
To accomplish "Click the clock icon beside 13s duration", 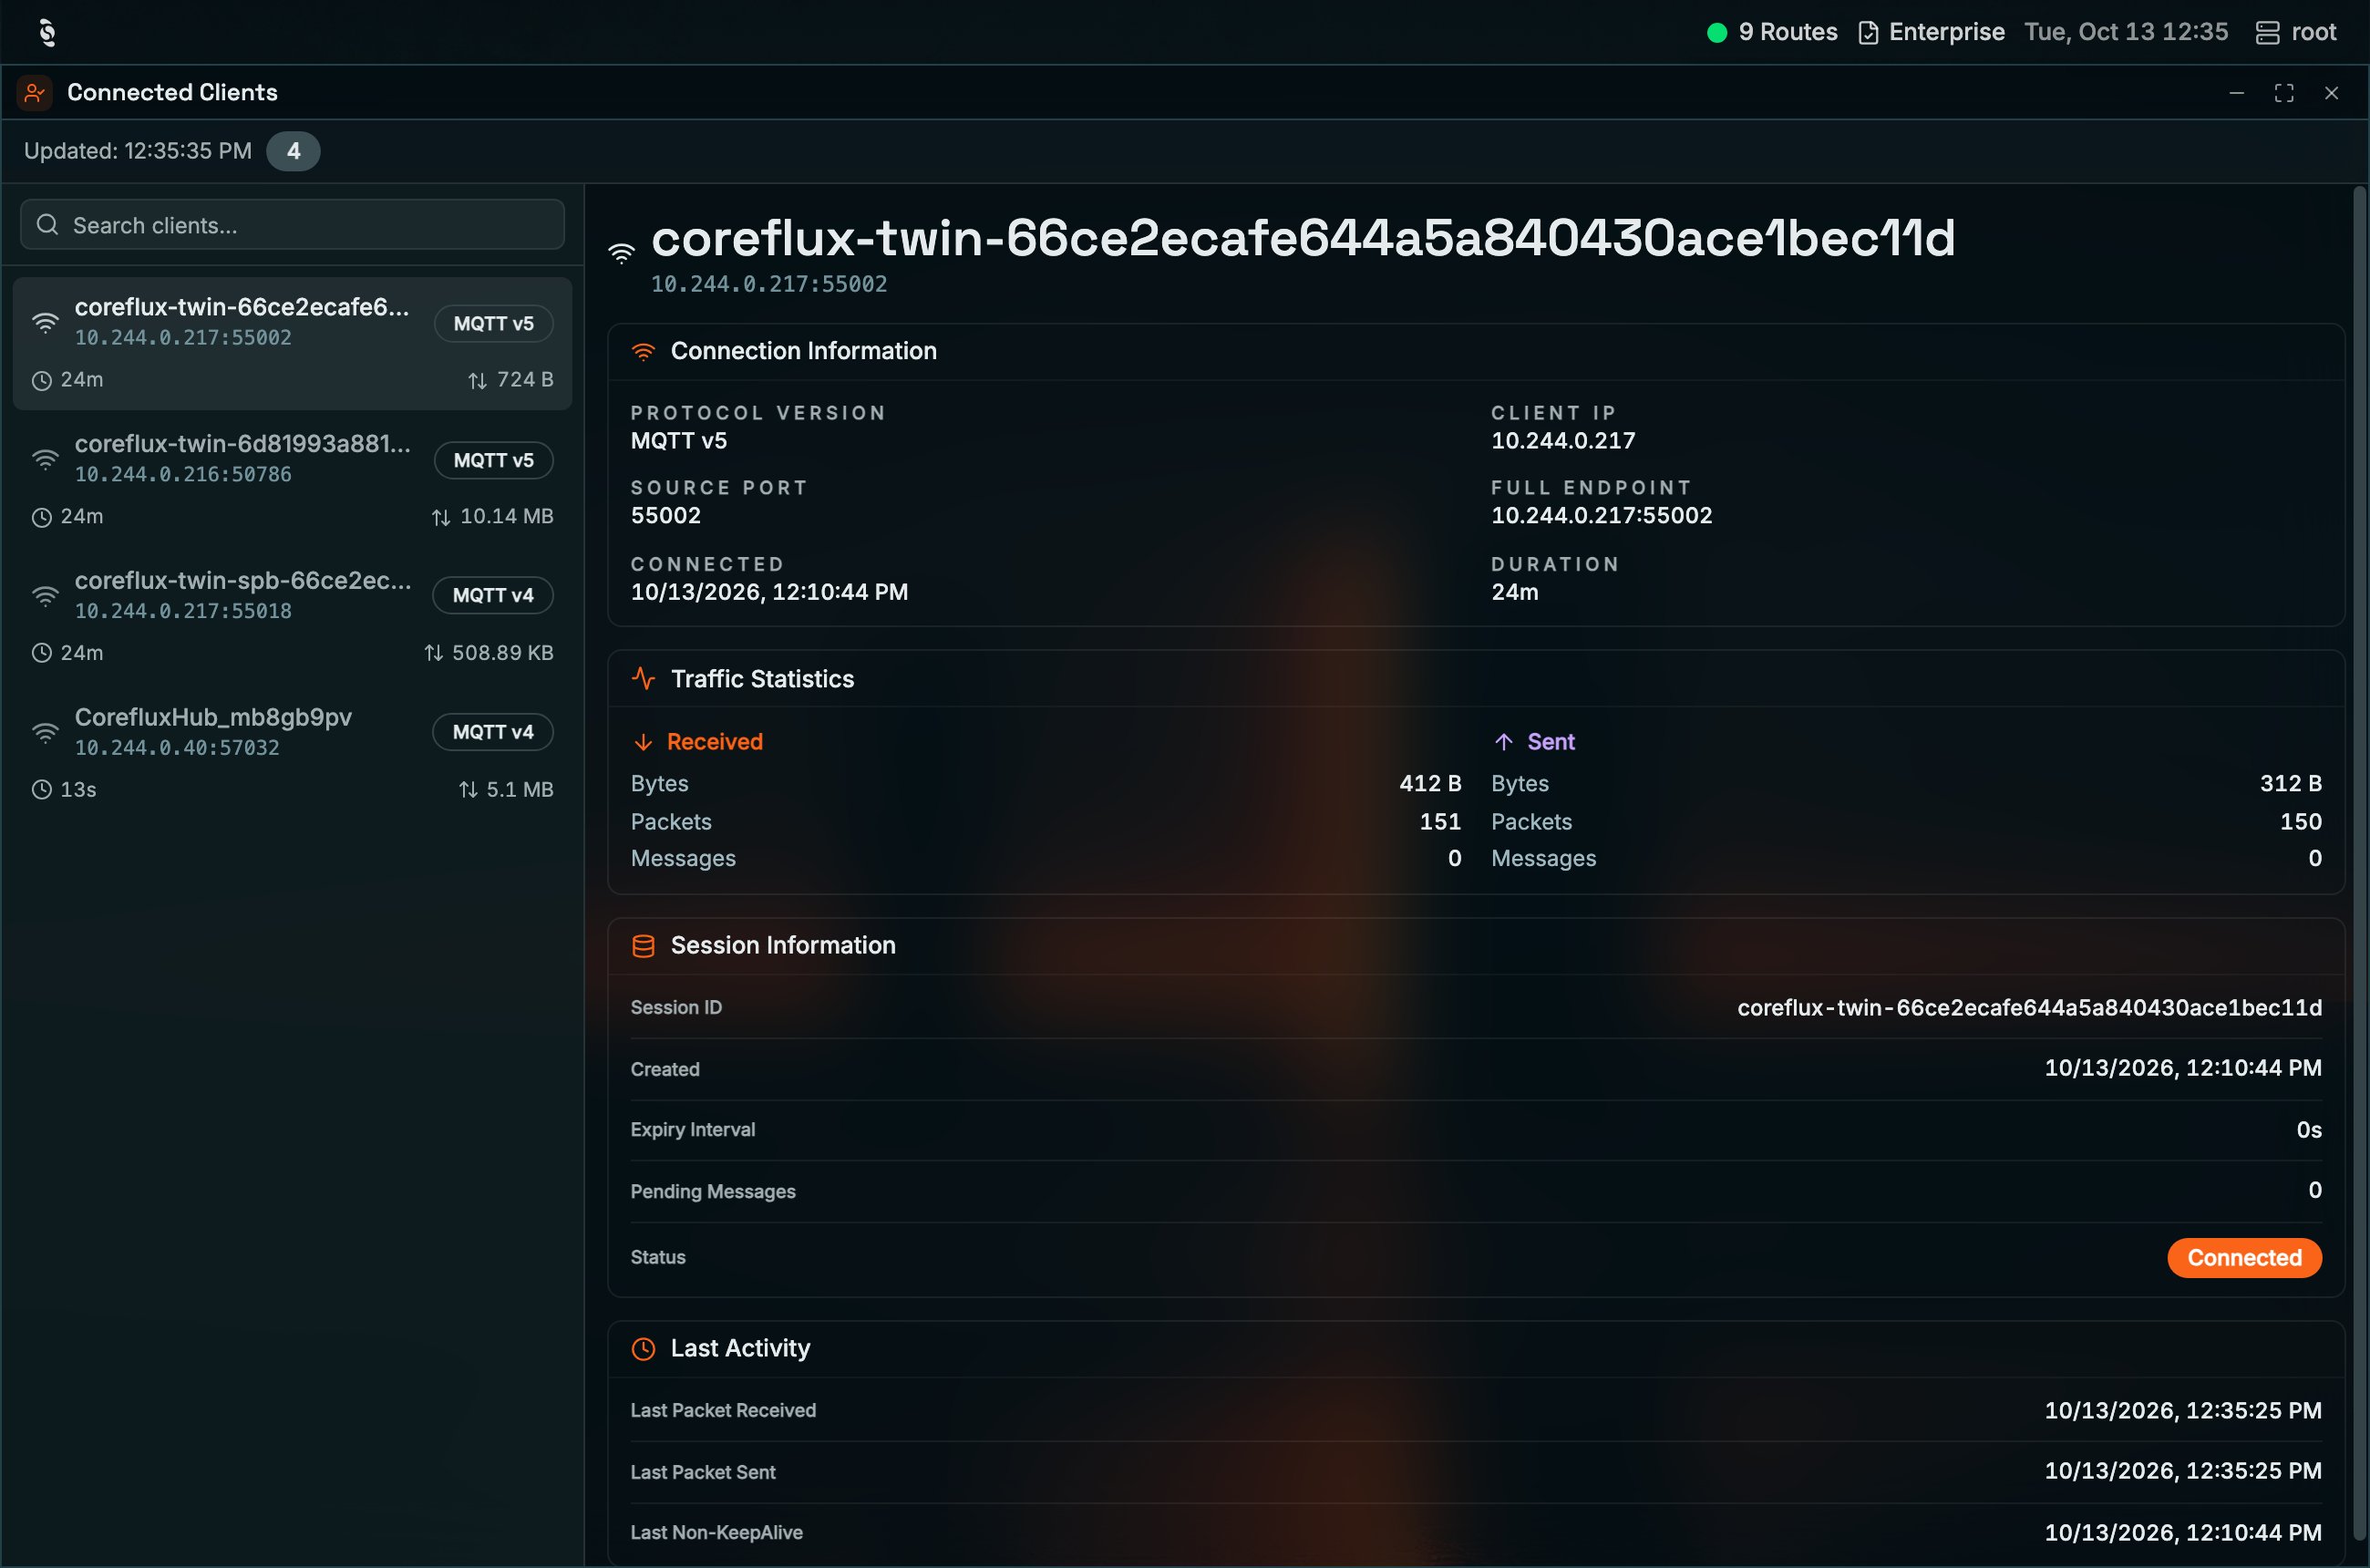I will pos(41,790).
